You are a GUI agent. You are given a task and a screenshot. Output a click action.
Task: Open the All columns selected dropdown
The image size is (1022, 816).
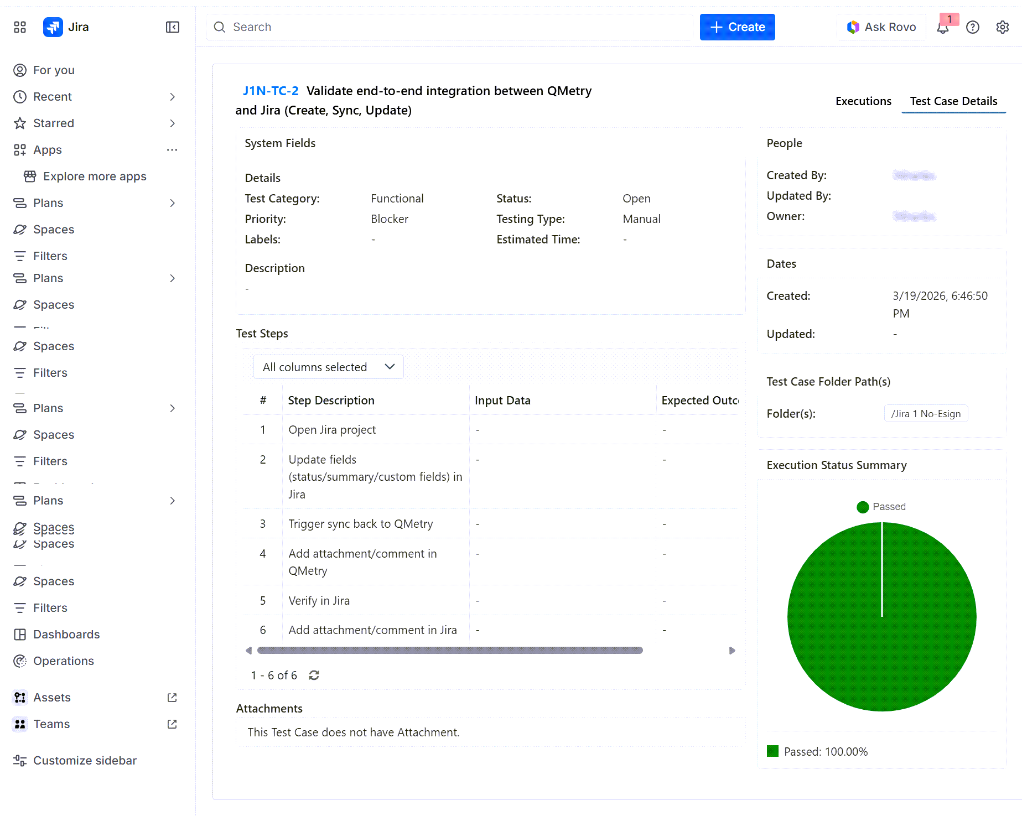pyautogui.click(x=329, y=367)
